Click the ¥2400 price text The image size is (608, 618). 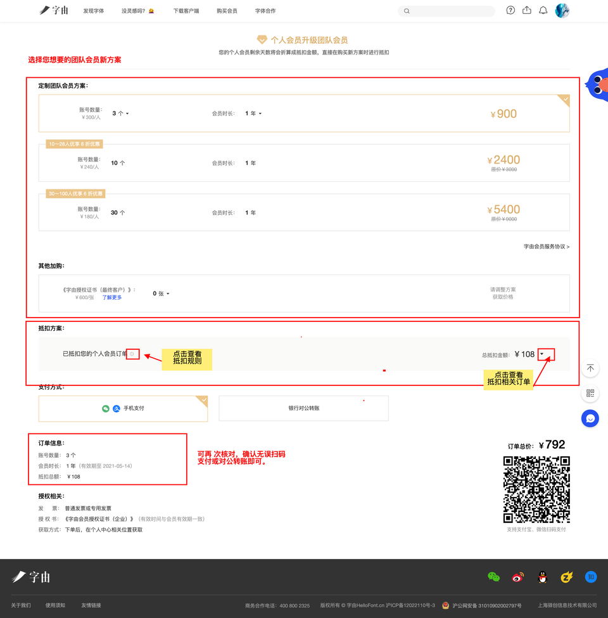tap(503, 160)
